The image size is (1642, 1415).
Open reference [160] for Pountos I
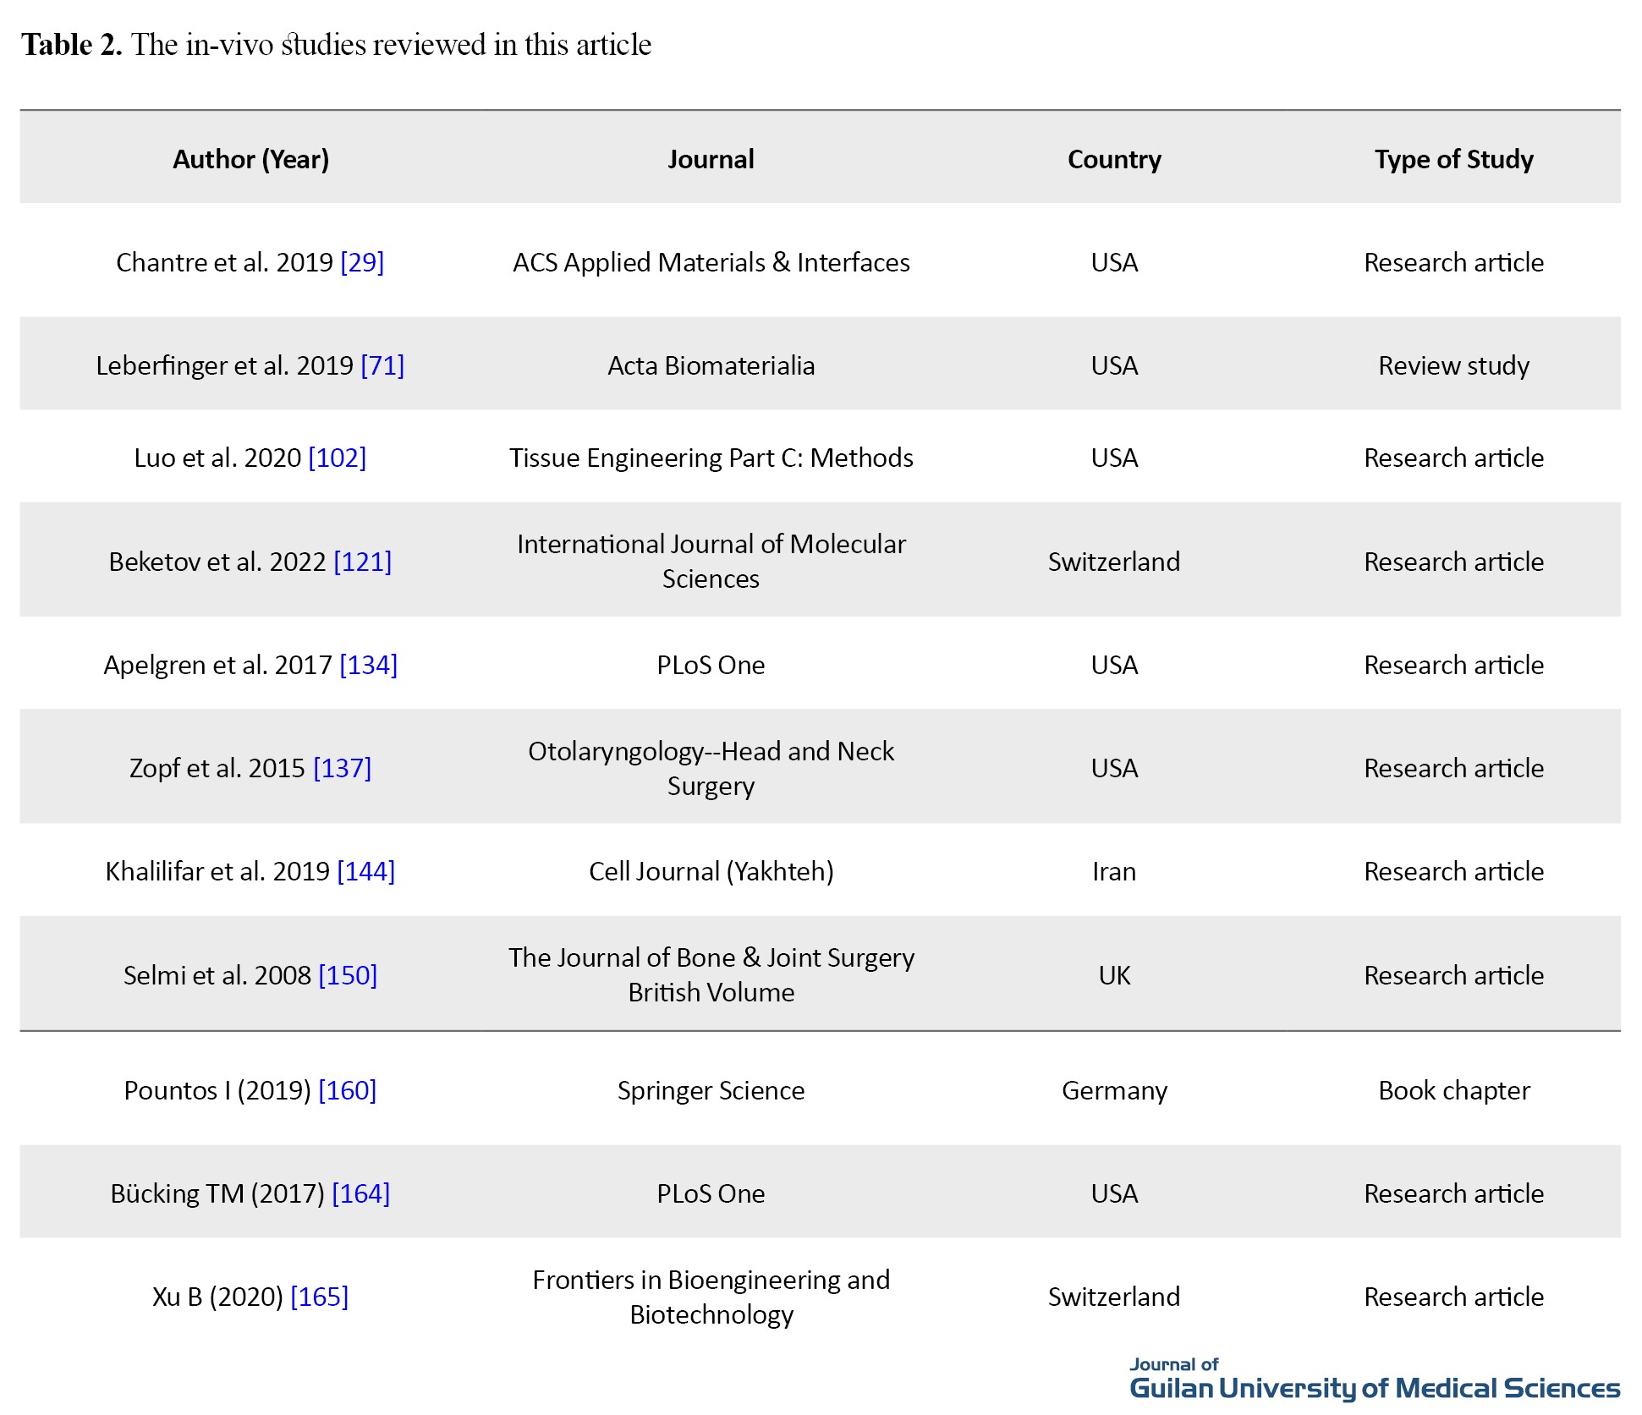347,1090
